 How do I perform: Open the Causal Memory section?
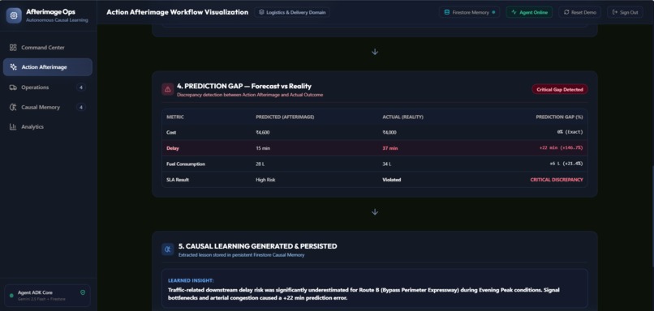(48, 107)
